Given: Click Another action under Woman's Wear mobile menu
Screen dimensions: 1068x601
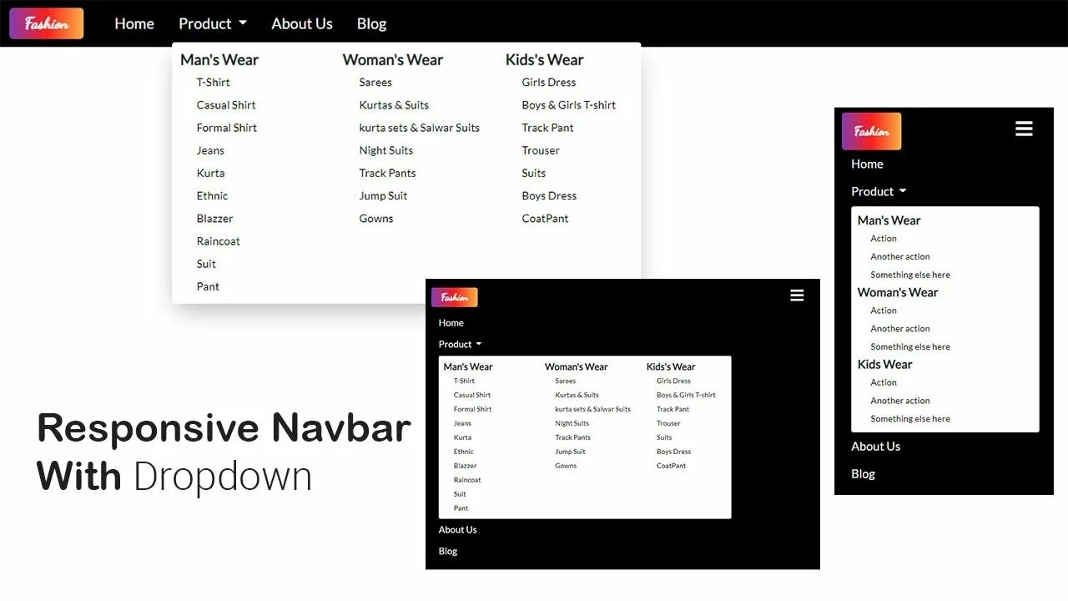Looking at the screenshot, I should (899, 328).
